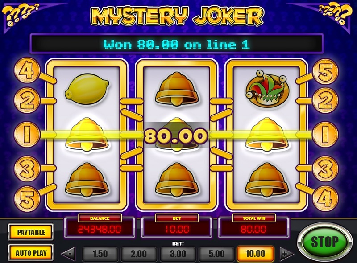Open the Paytable
The height and width of the screenshot is (263, 357).
[x=31, y=232]
